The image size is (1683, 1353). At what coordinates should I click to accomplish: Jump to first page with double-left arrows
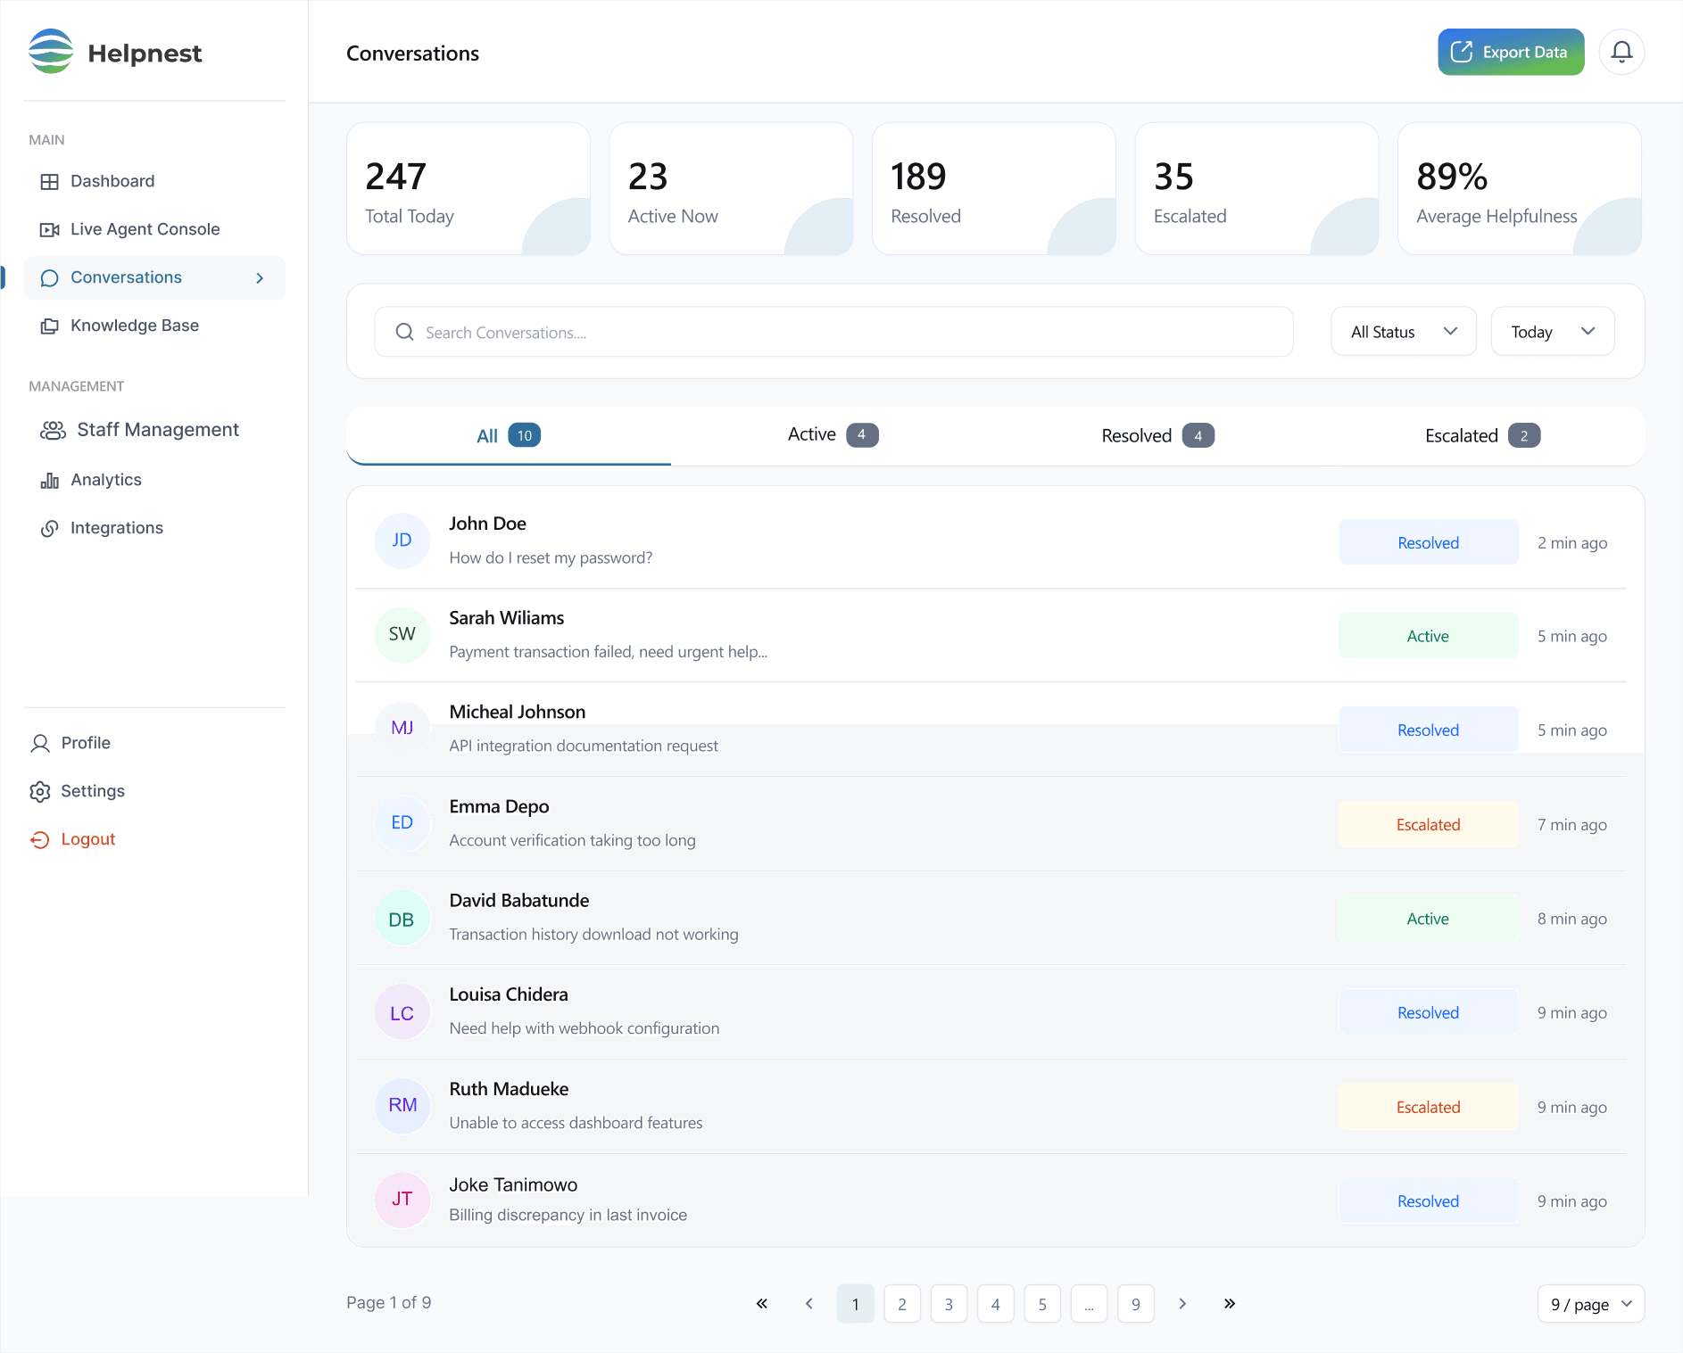[x=762, y=1304]
